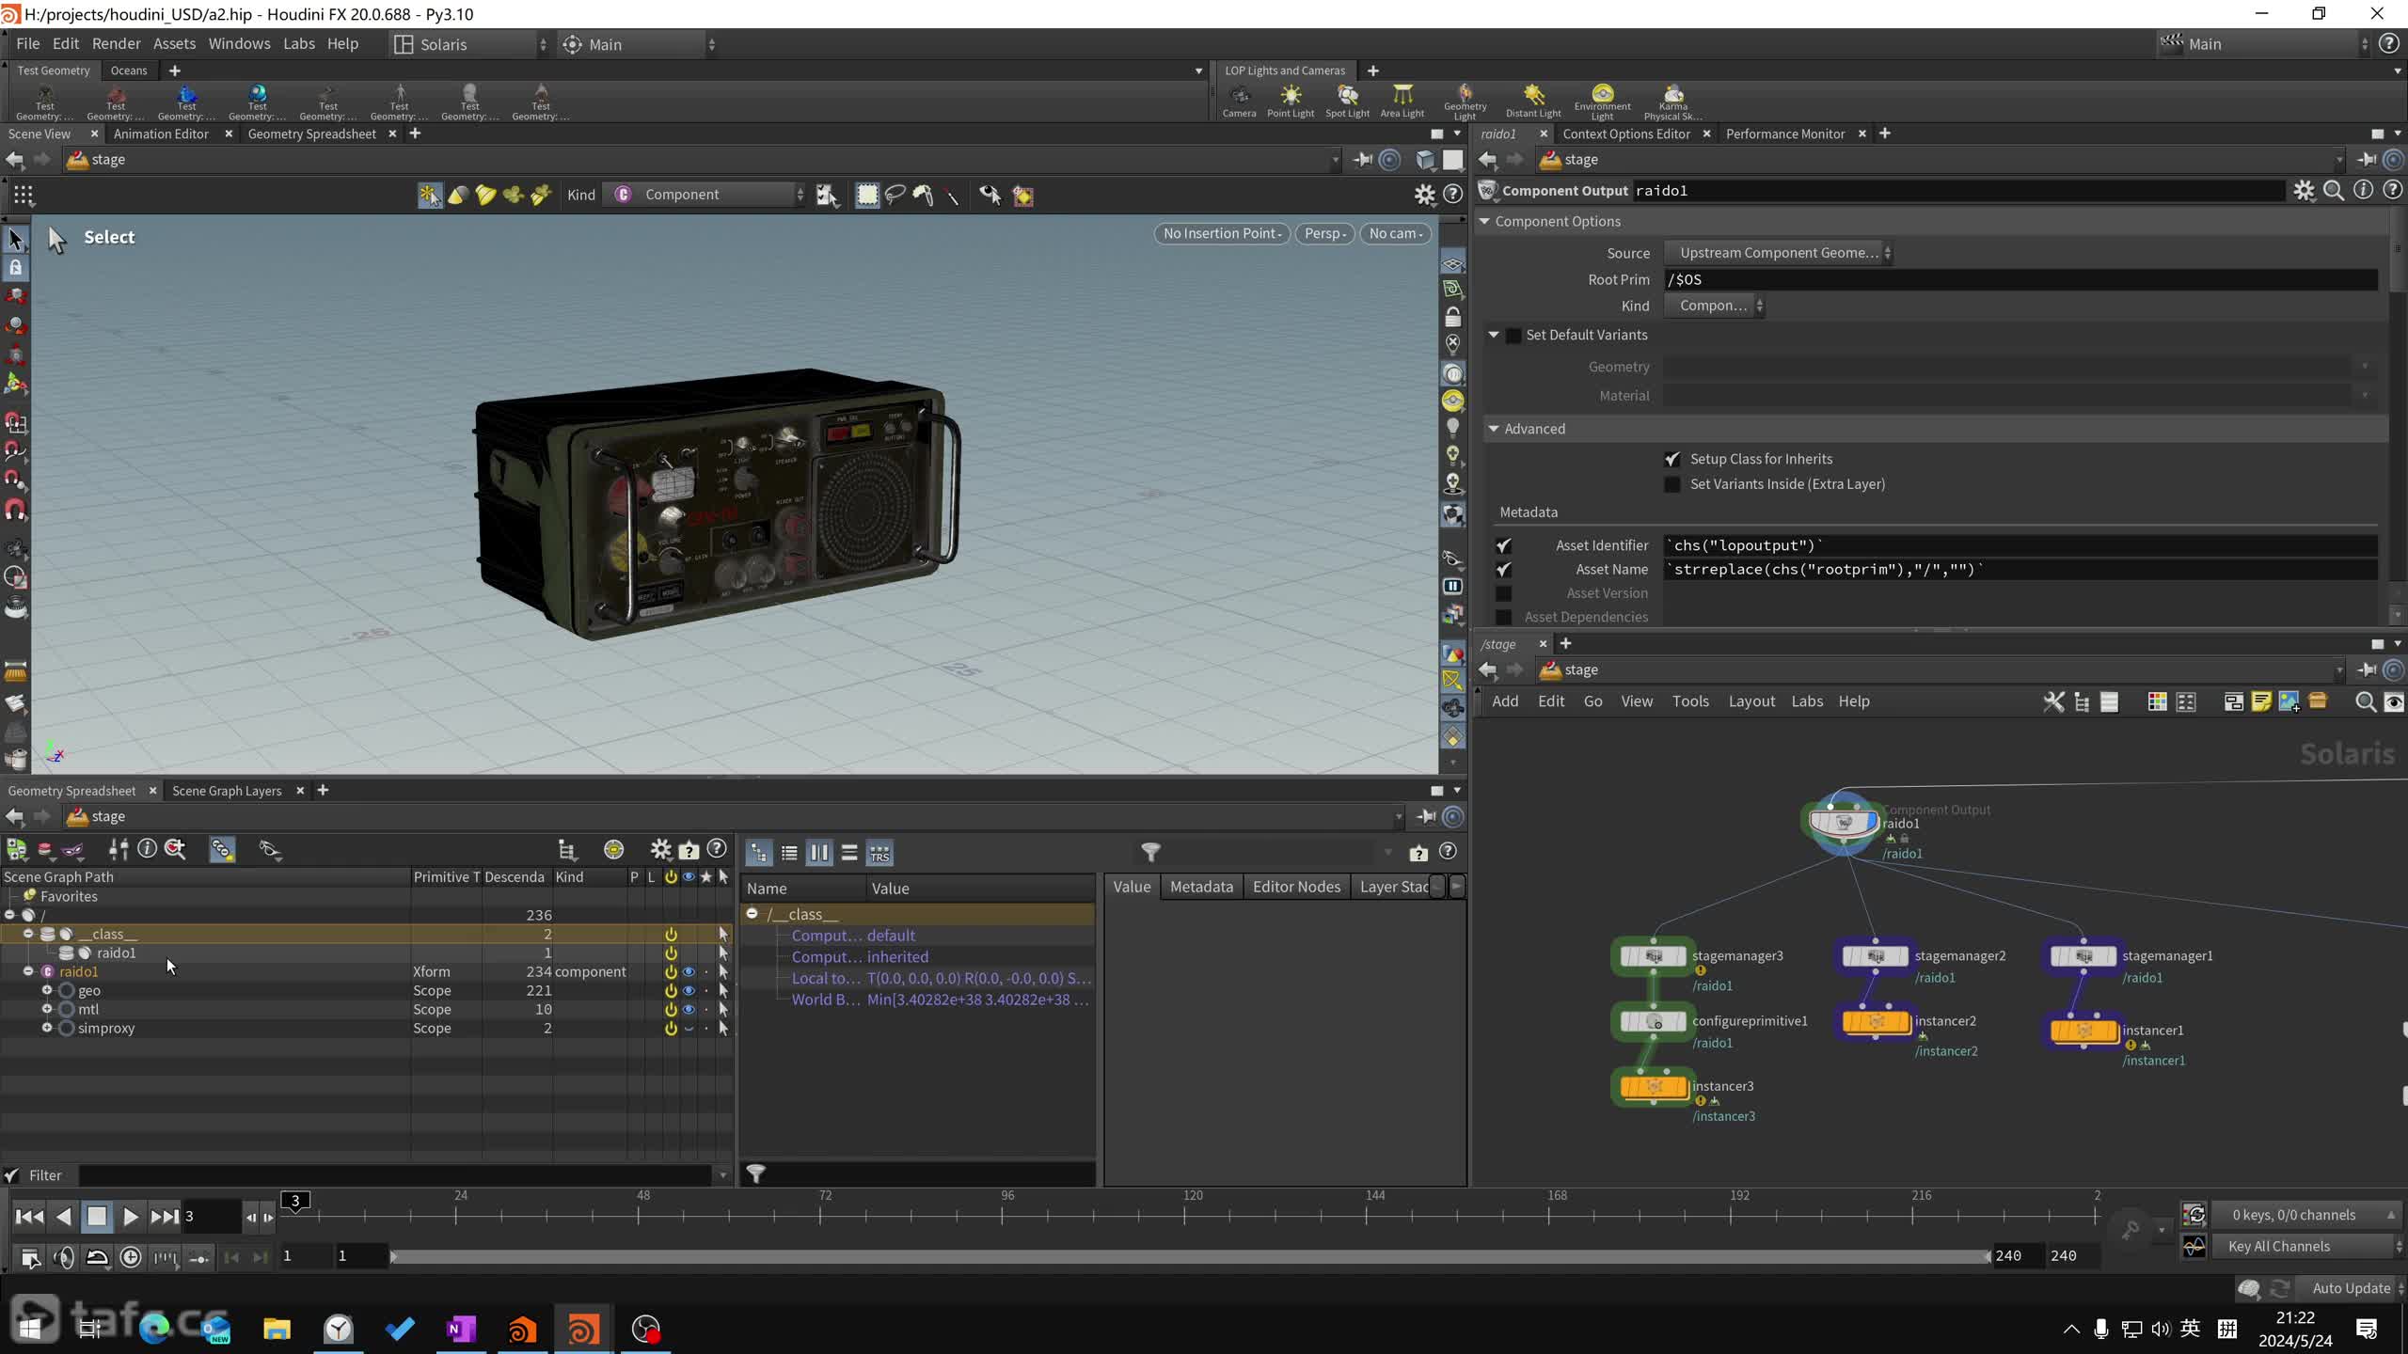Click the scene graph tree gear settings icon
Image resolution: width=2408 pixels, height=1354 pixels.
click(x=660, y=850)
